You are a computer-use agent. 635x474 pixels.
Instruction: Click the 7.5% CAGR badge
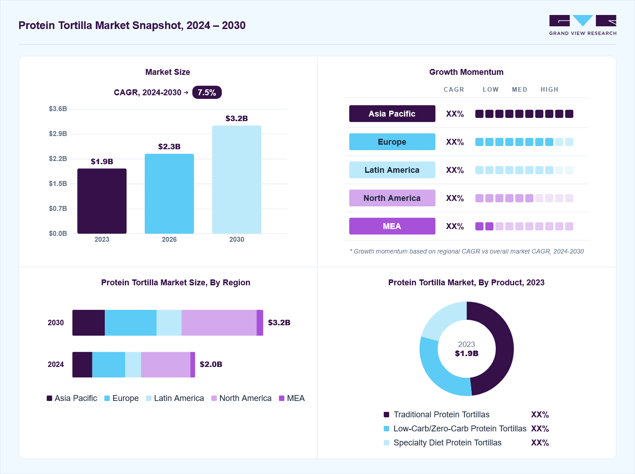207,93
